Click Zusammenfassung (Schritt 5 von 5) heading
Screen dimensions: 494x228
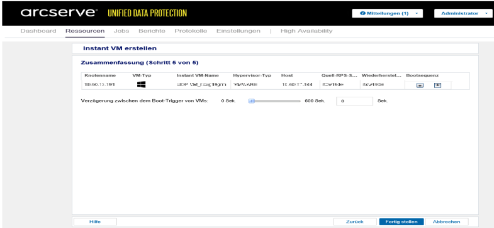(140, 63)
